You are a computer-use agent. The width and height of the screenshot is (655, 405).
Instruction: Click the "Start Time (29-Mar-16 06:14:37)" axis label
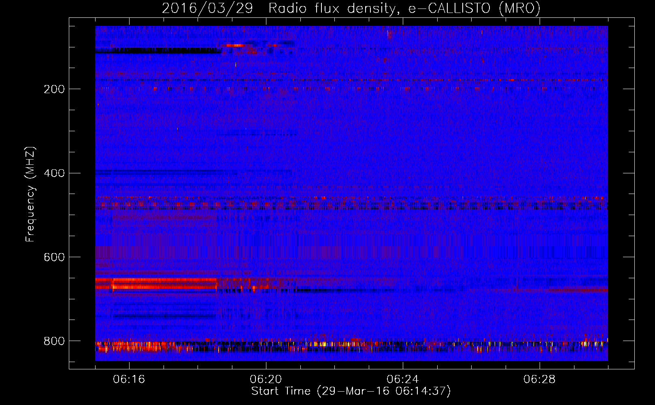(351, 391)
